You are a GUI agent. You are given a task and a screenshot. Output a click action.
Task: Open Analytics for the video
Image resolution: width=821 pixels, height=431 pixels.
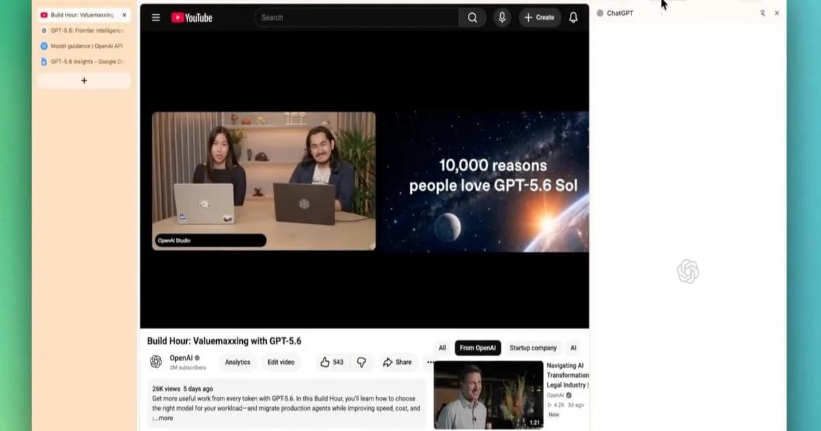(237, 362)
